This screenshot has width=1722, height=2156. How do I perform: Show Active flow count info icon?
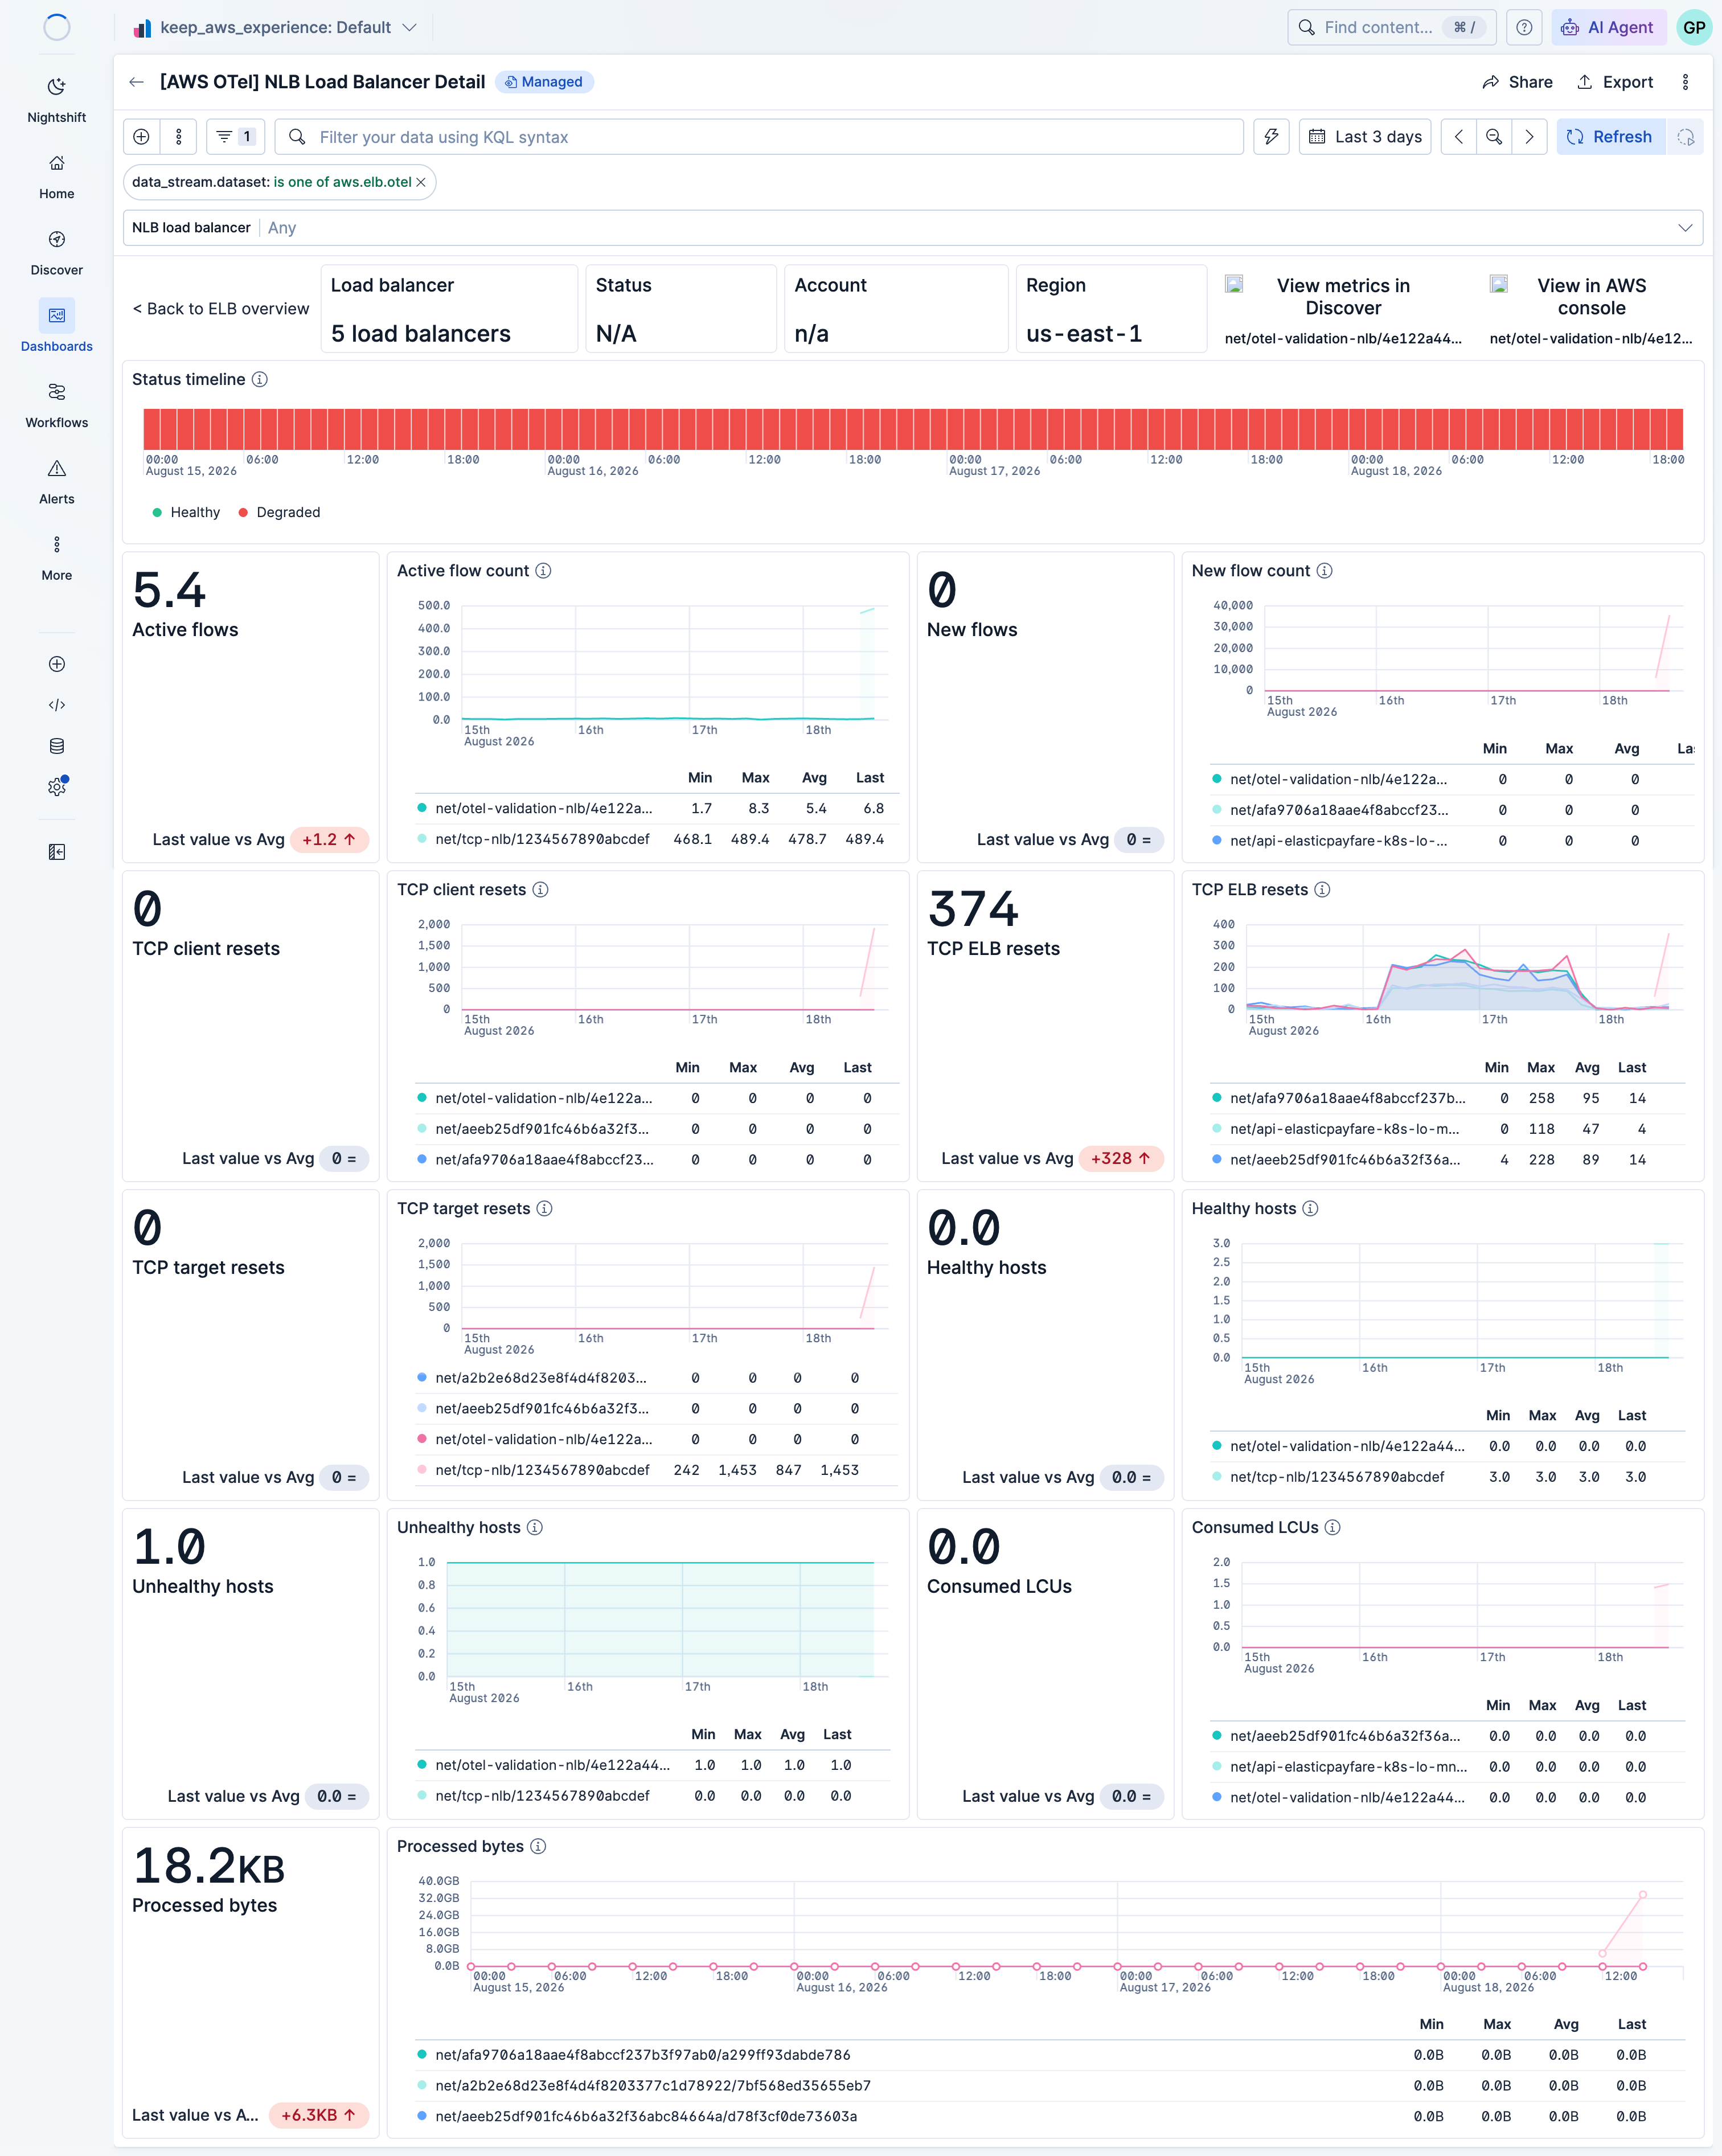point(543,570)
